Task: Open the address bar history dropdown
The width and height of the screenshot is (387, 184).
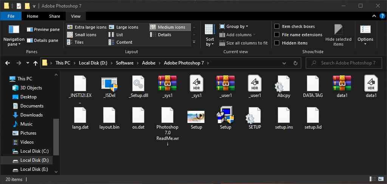Action: click(x=284, y=63)
